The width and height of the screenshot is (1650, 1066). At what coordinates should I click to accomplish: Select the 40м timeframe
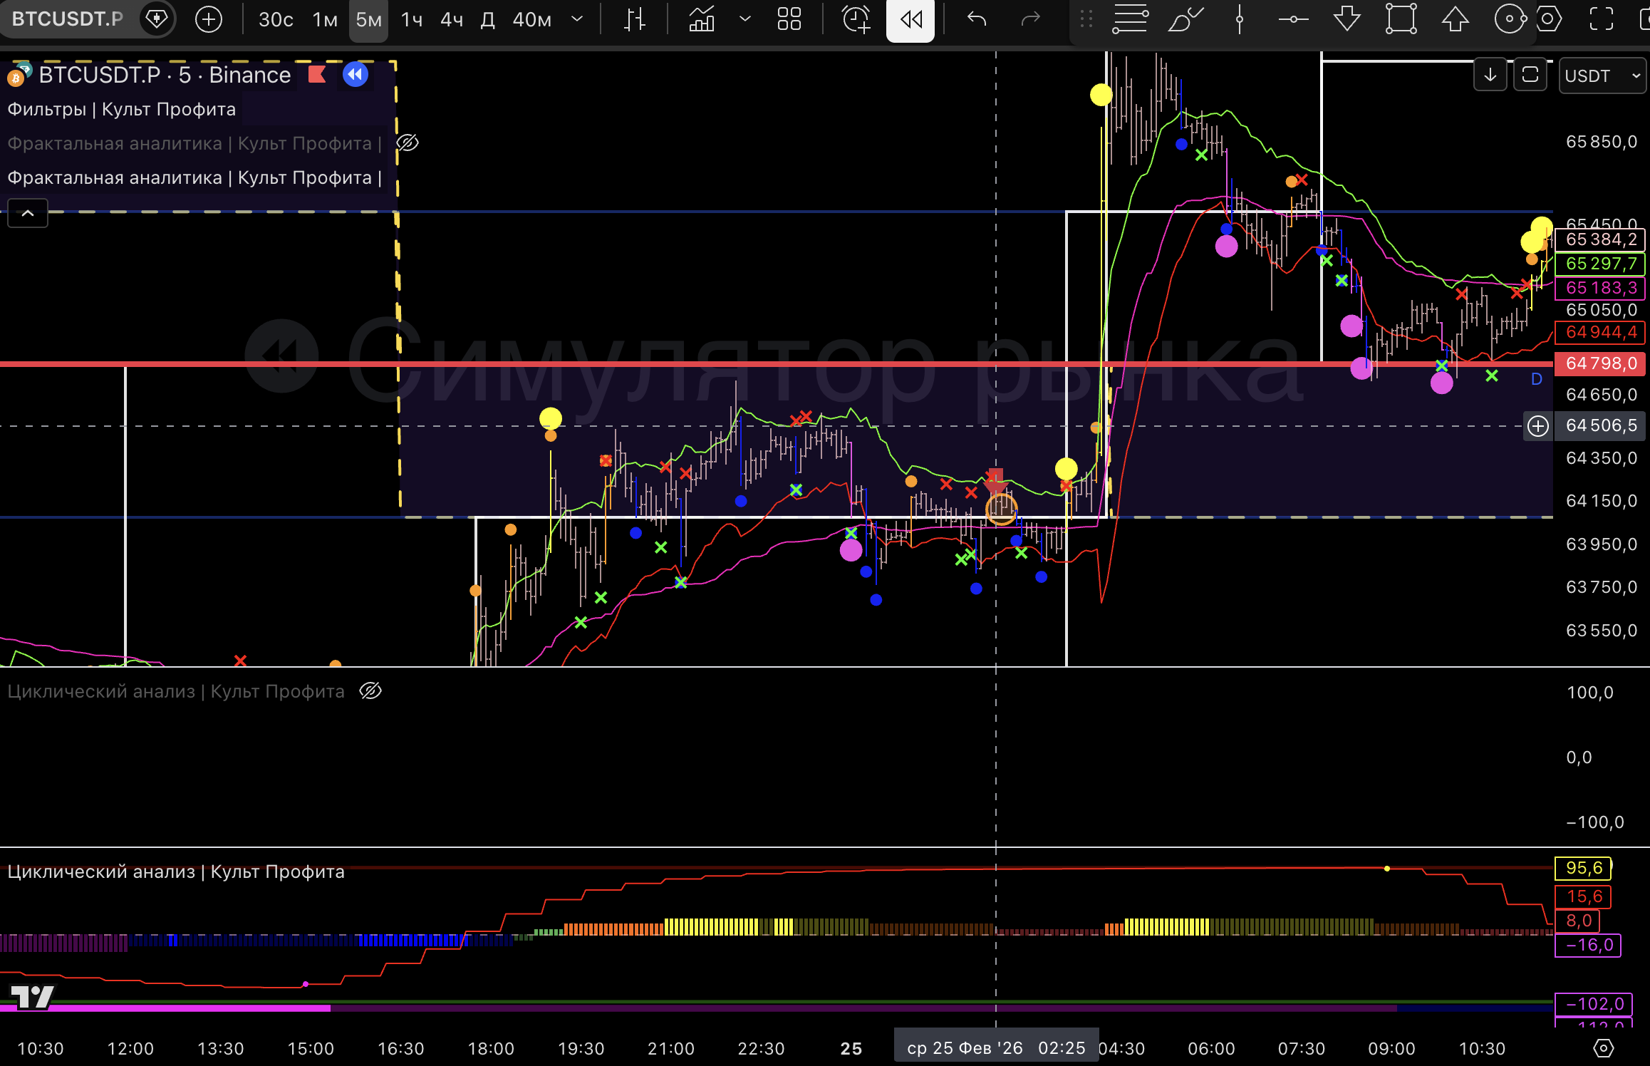531,20
